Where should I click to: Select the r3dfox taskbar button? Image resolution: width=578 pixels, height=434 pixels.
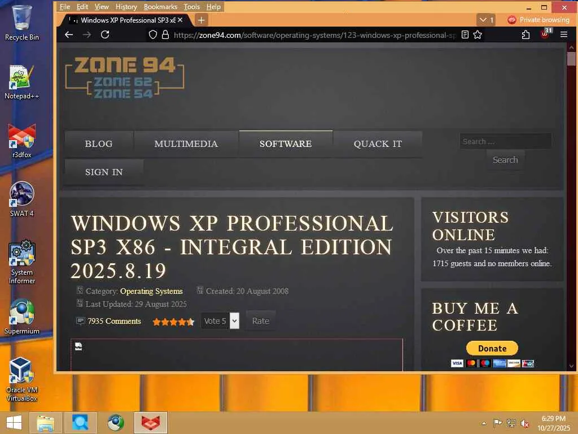151,423
